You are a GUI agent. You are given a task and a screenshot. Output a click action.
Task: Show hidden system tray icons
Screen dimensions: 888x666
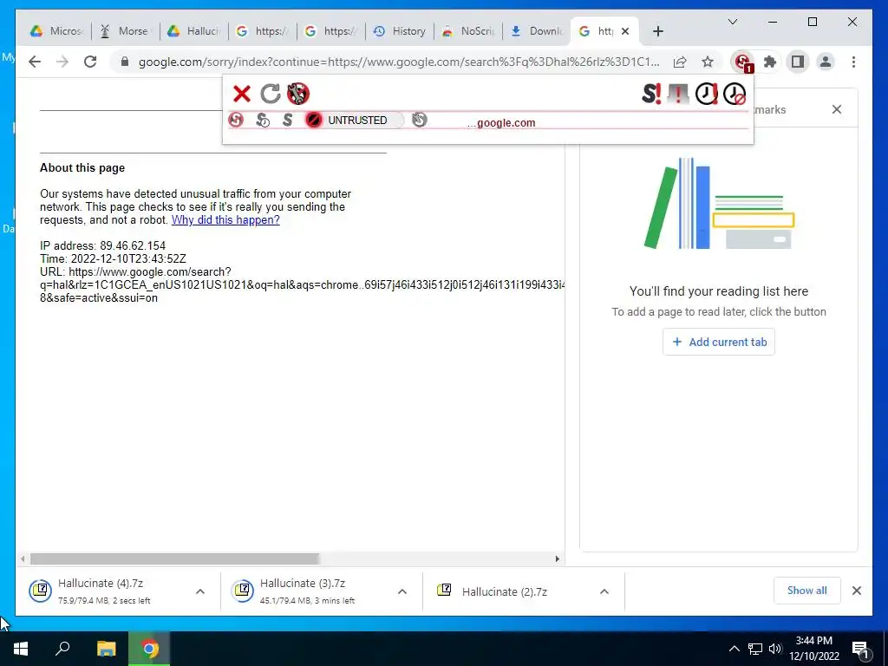(734, 649)
